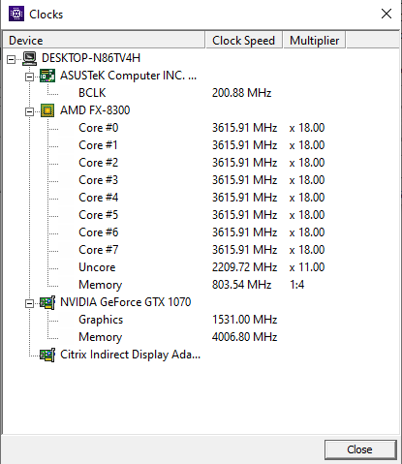Select the Graphics clock entry
This screenshot has height=464, width=402.
click(101, 320)
